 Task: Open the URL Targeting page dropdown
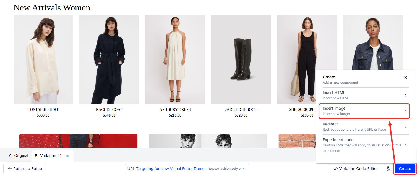[x=243, y=169]
